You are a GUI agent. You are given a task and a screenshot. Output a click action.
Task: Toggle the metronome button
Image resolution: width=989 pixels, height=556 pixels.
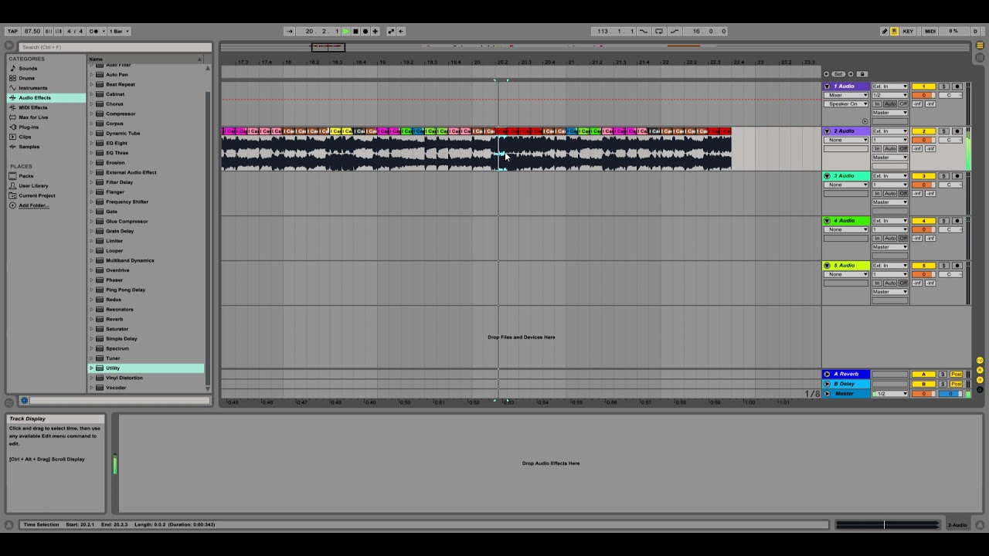pyautogui.click(x=94, y=31)
